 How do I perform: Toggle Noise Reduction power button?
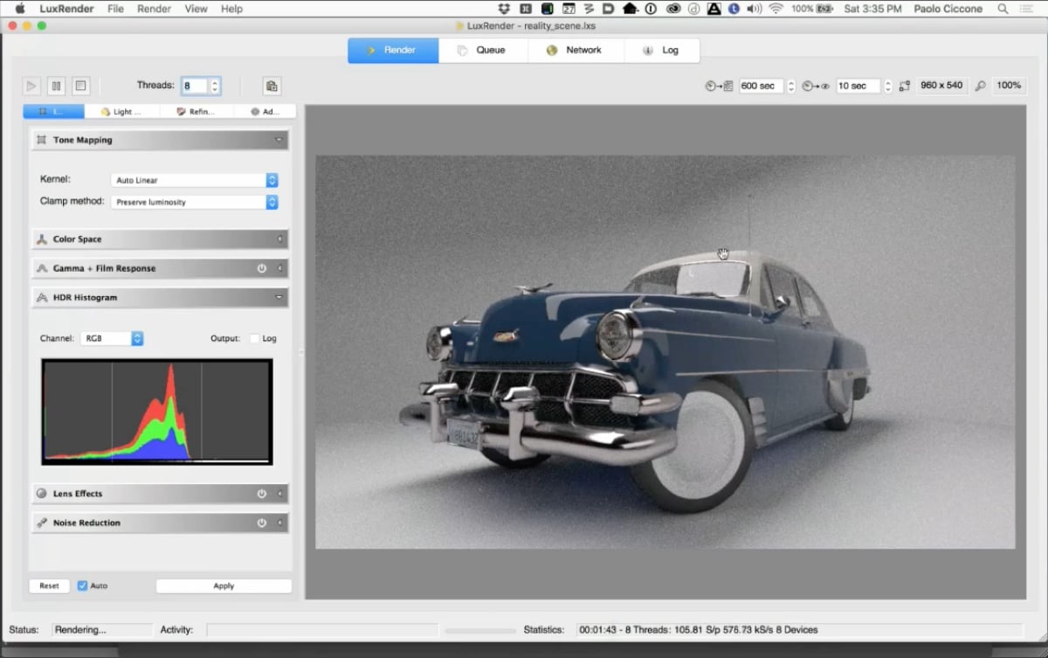pyautogui.click(x=261, y=523)
